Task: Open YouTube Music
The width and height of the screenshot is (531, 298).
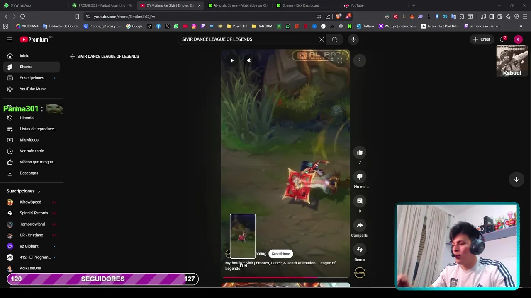Action: (x=32, y=89)
